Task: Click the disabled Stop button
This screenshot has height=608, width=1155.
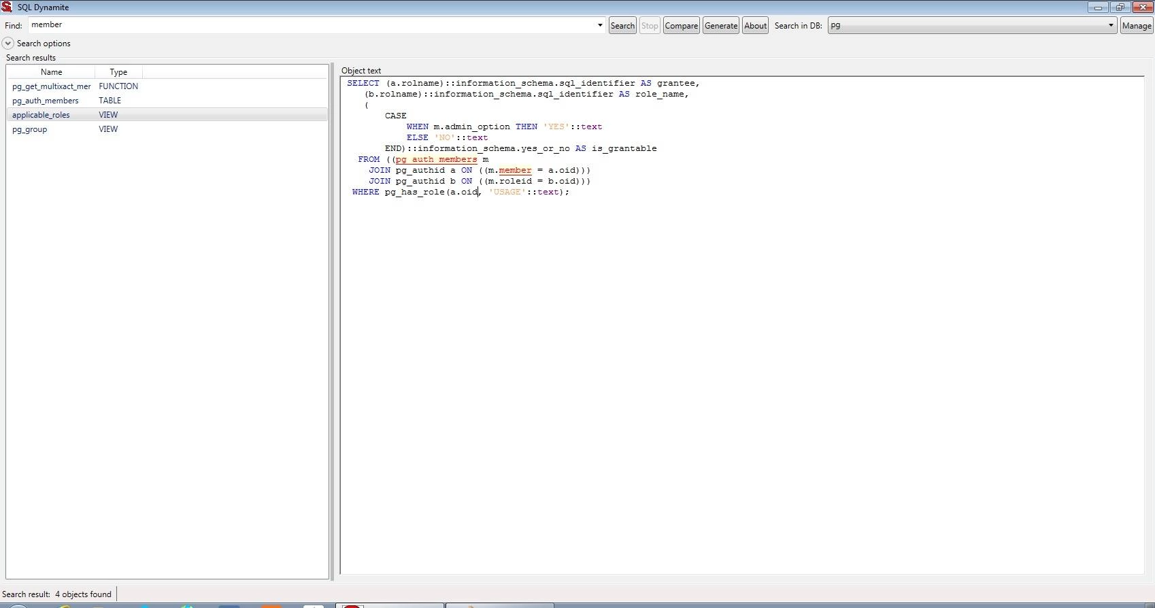Action: point(650,26)
